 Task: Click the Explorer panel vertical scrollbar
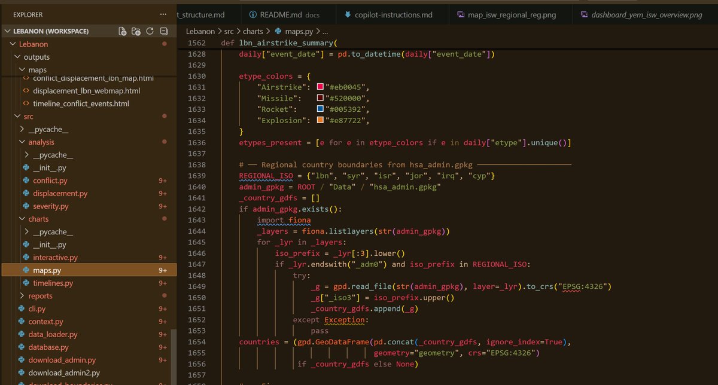[x=174, y=356]
